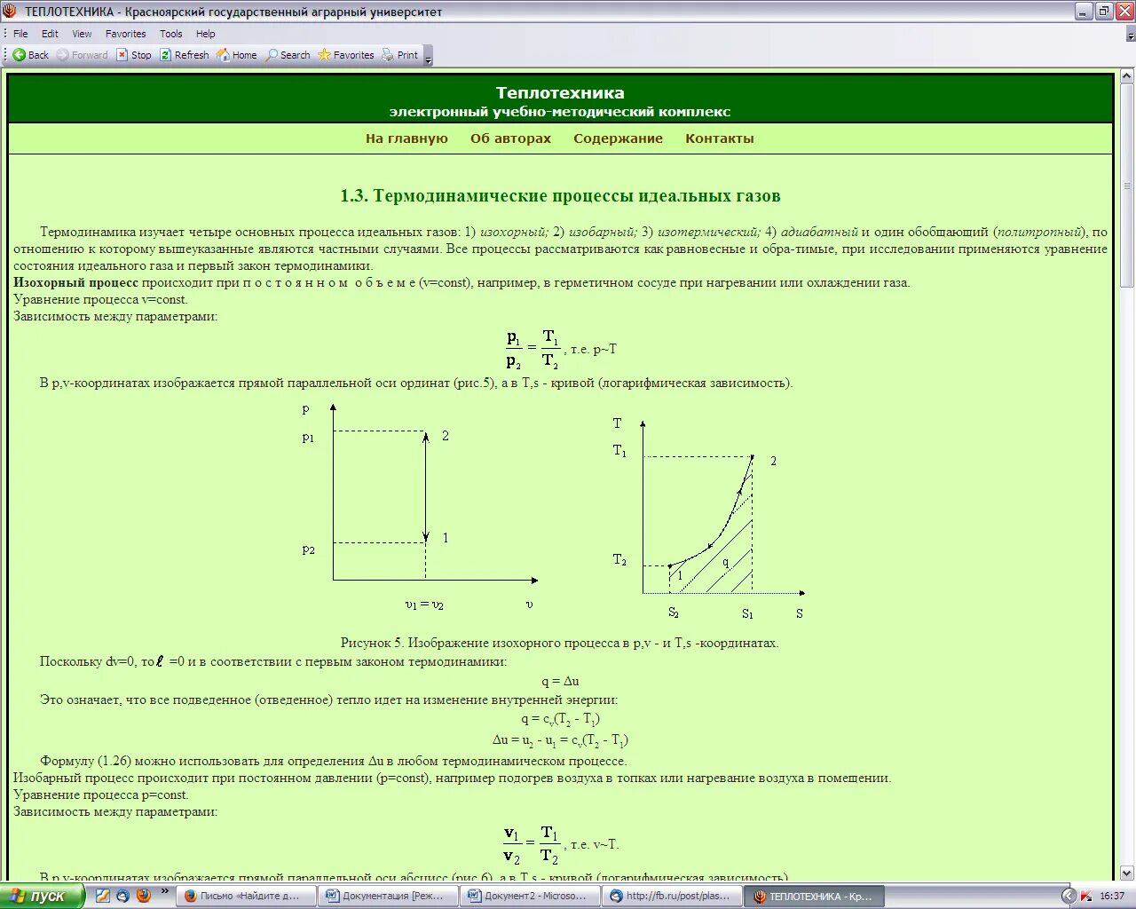
Task: Click the 'Теплотехника' header title
Action: coord(560,92)
